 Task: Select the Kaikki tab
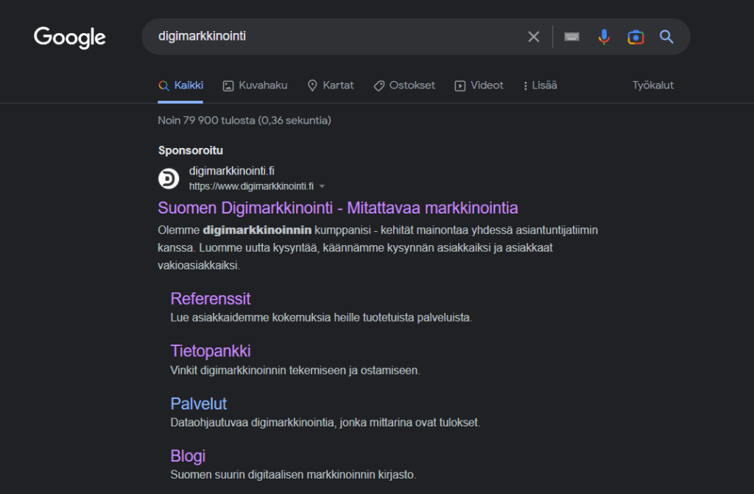click(x=181, y=85)
